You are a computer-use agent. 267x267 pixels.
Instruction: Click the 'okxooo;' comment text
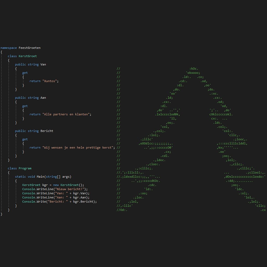coord(193,73)
